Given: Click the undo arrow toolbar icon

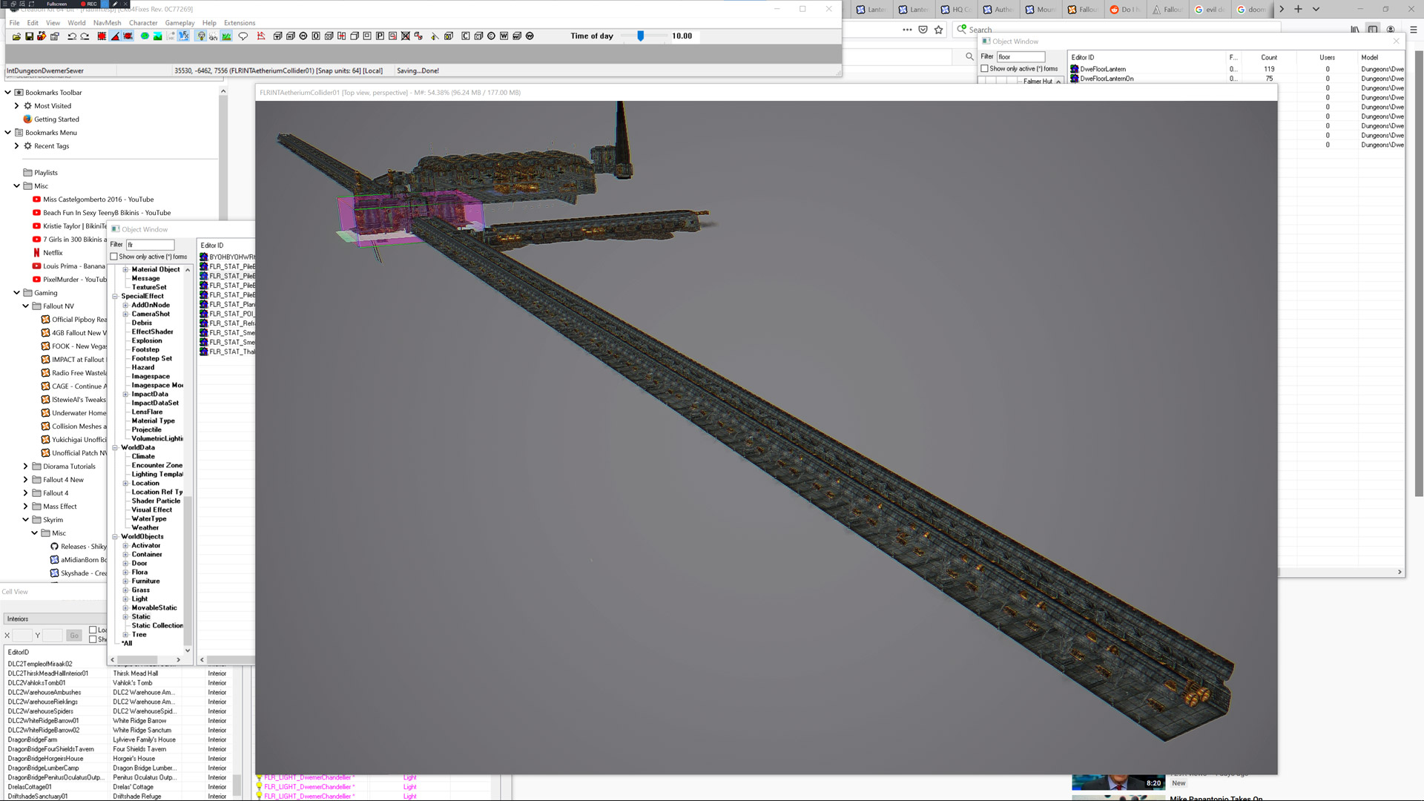Looking at the screenshot, I should (72, 36).
